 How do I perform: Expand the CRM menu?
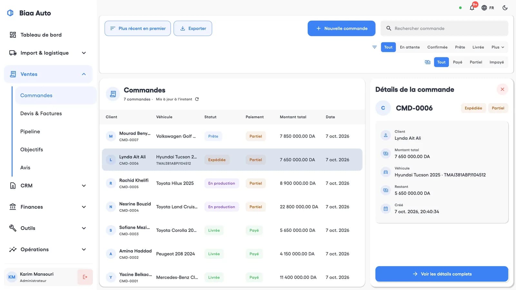point(48,186)
